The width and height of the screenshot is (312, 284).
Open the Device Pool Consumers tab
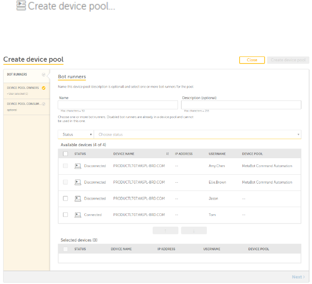pos(24,104)
